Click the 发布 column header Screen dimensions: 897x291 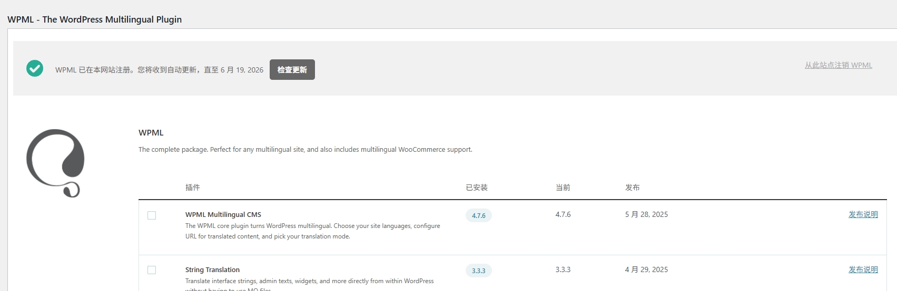(633, 188)
